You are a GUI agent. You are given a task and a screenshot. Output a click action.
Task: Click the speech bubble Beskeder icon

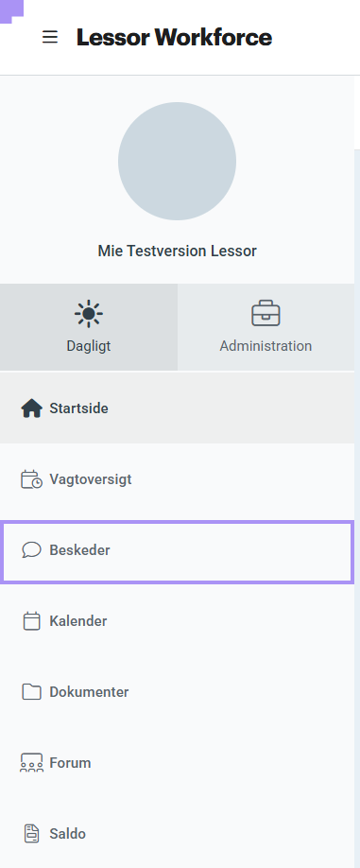point(31,550)
